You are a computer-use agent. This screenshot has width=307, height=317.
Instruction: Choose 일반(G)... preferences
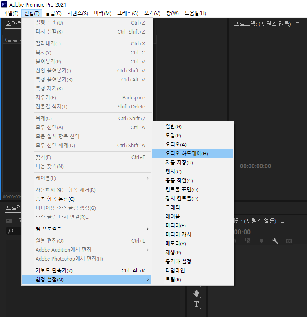193,127
